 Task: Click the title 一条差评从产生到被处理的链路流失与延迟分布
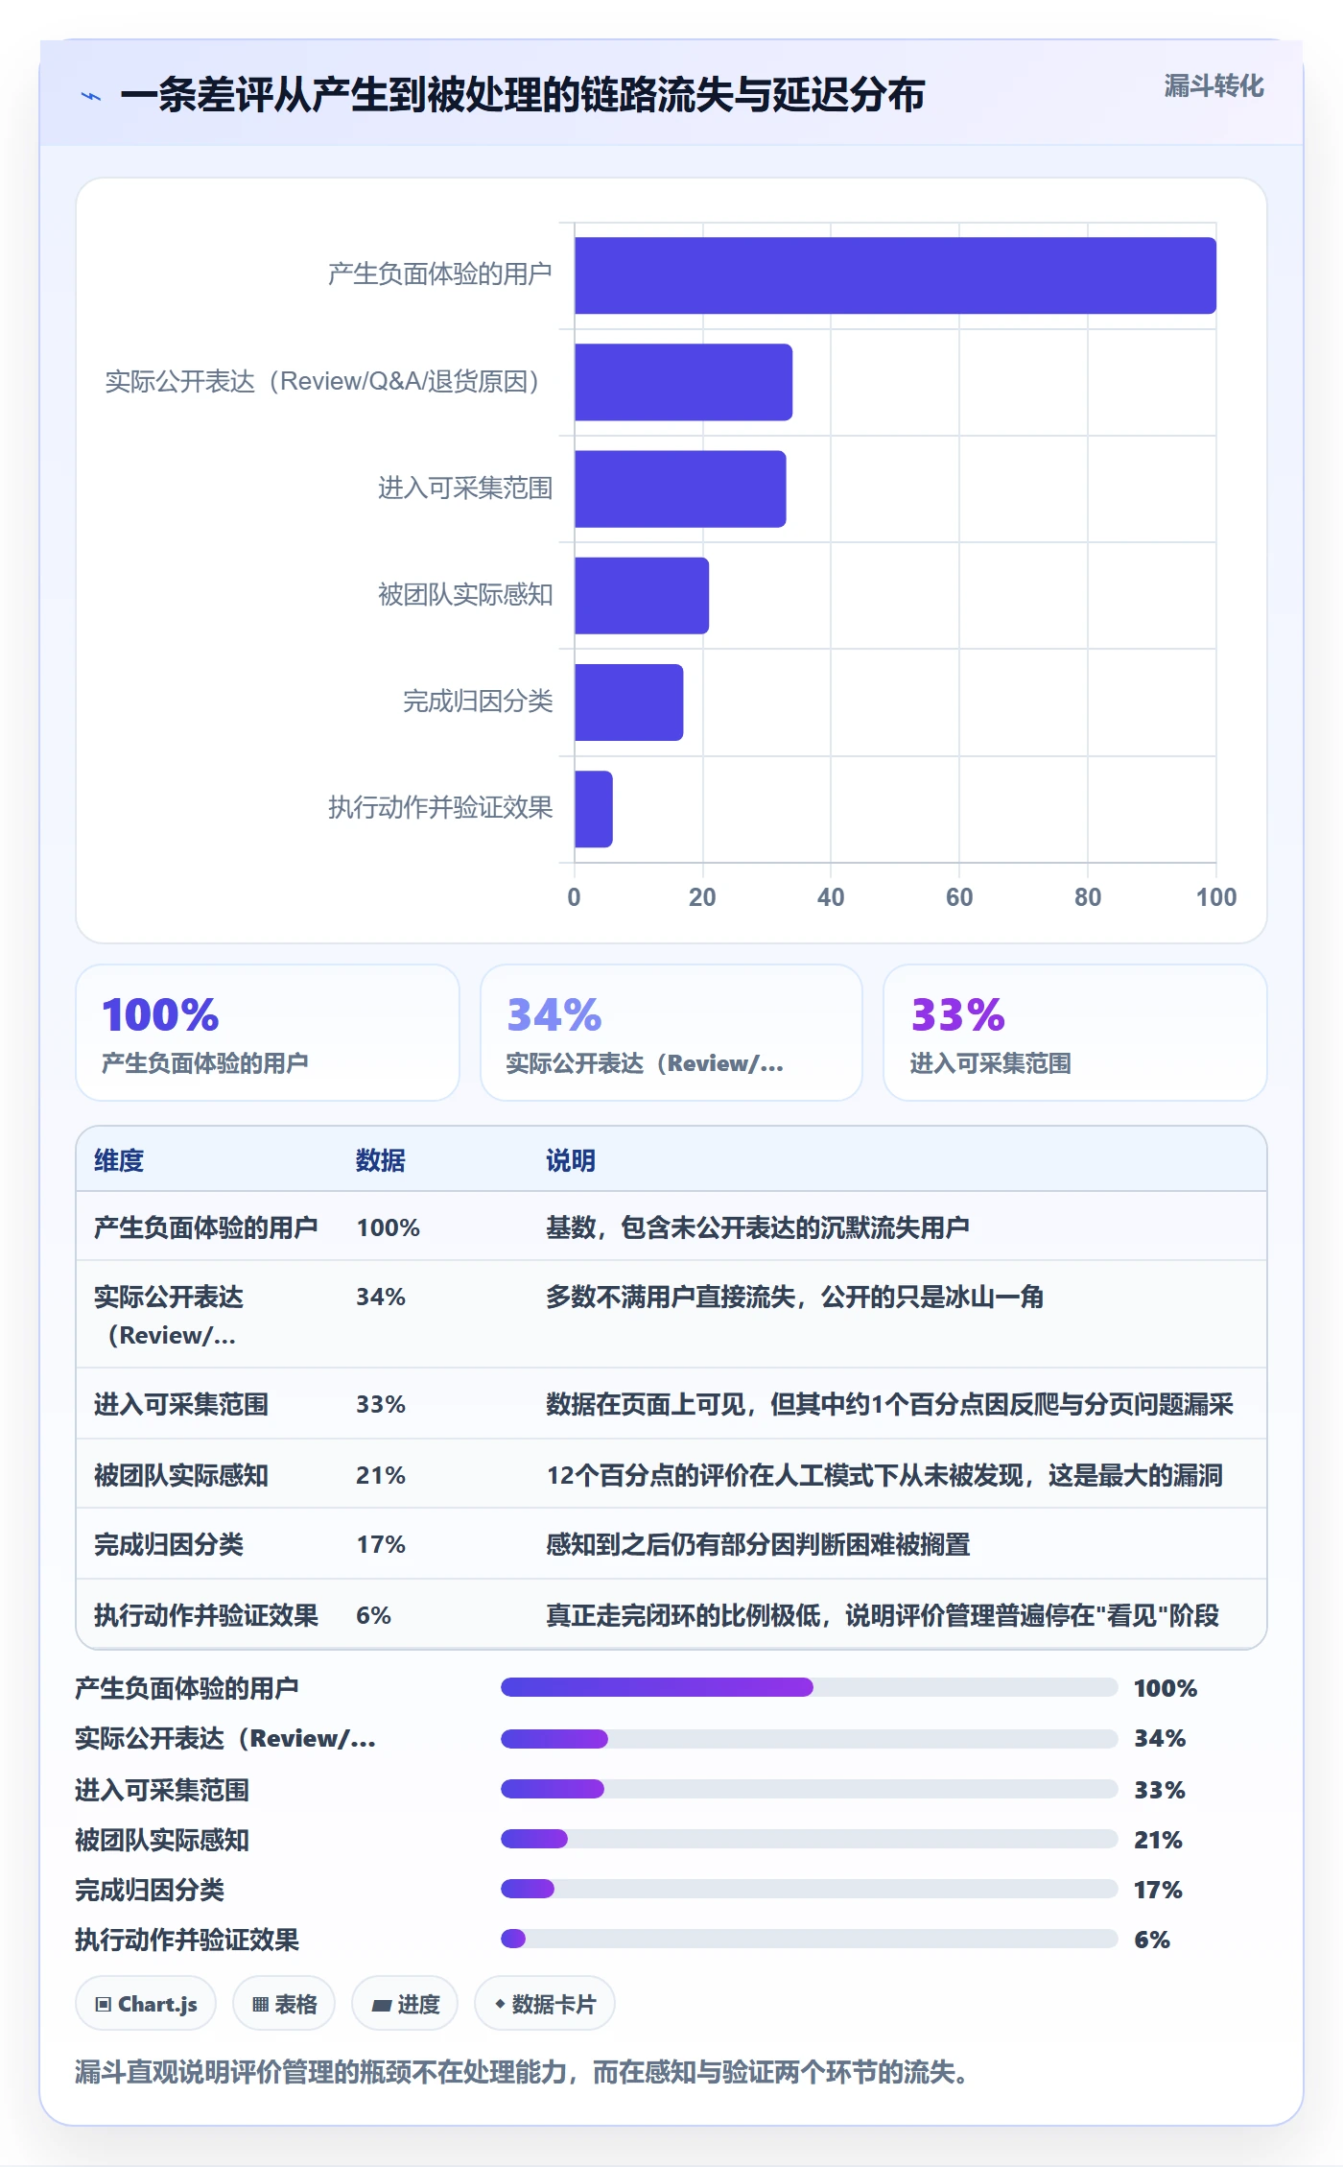523,95
